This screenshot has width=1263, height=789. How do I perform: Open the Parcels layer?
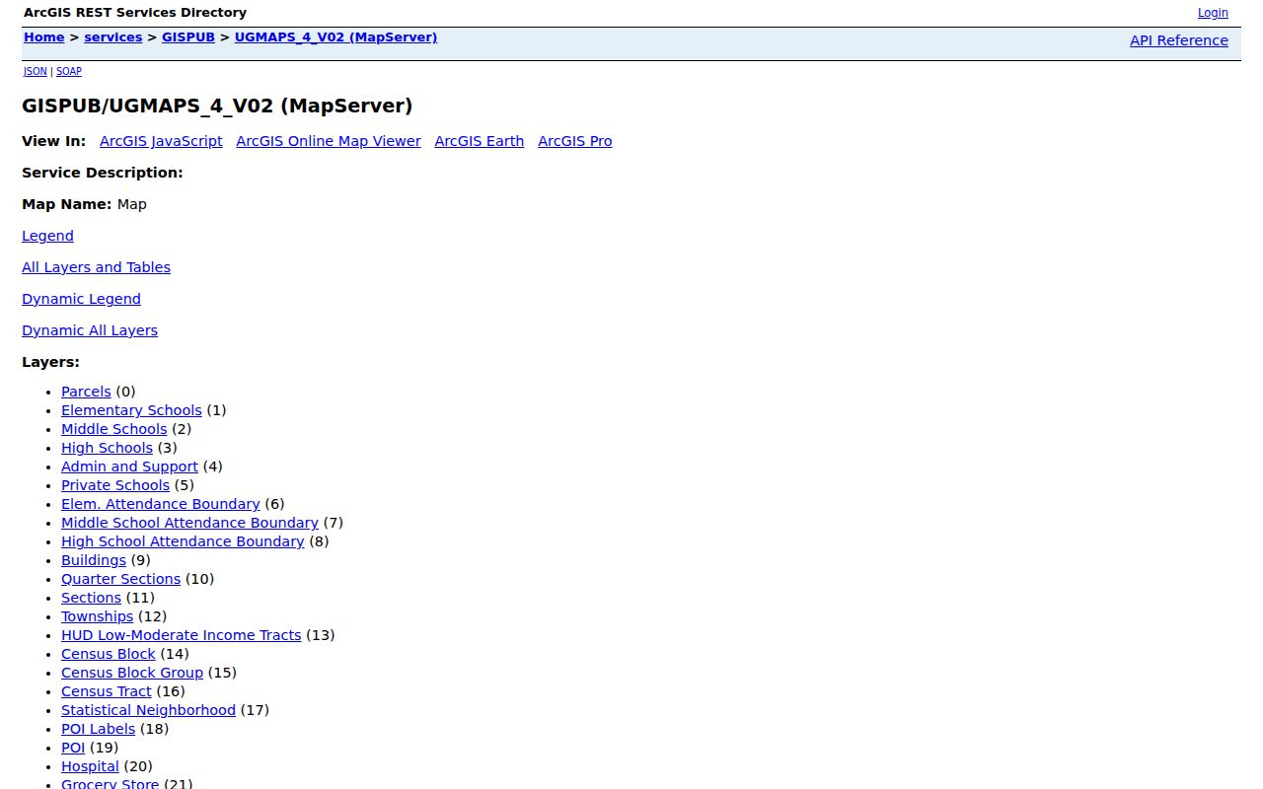coord(86,392)
